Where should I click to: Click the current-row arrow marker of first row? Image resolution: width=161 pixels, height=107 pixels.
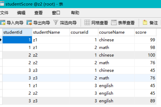[x=1, y=40]
